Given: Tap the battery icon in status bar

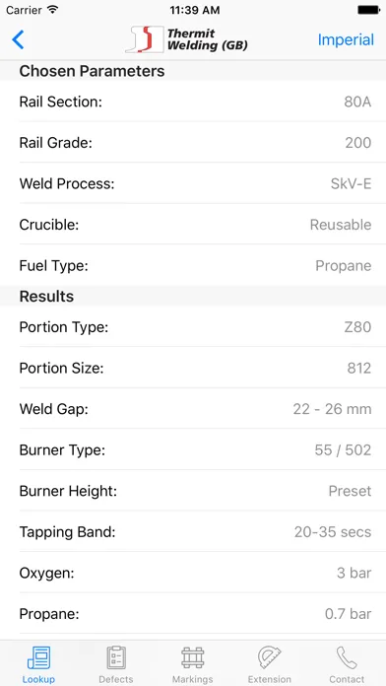Looking at the screenshot, I should point(368,10).
